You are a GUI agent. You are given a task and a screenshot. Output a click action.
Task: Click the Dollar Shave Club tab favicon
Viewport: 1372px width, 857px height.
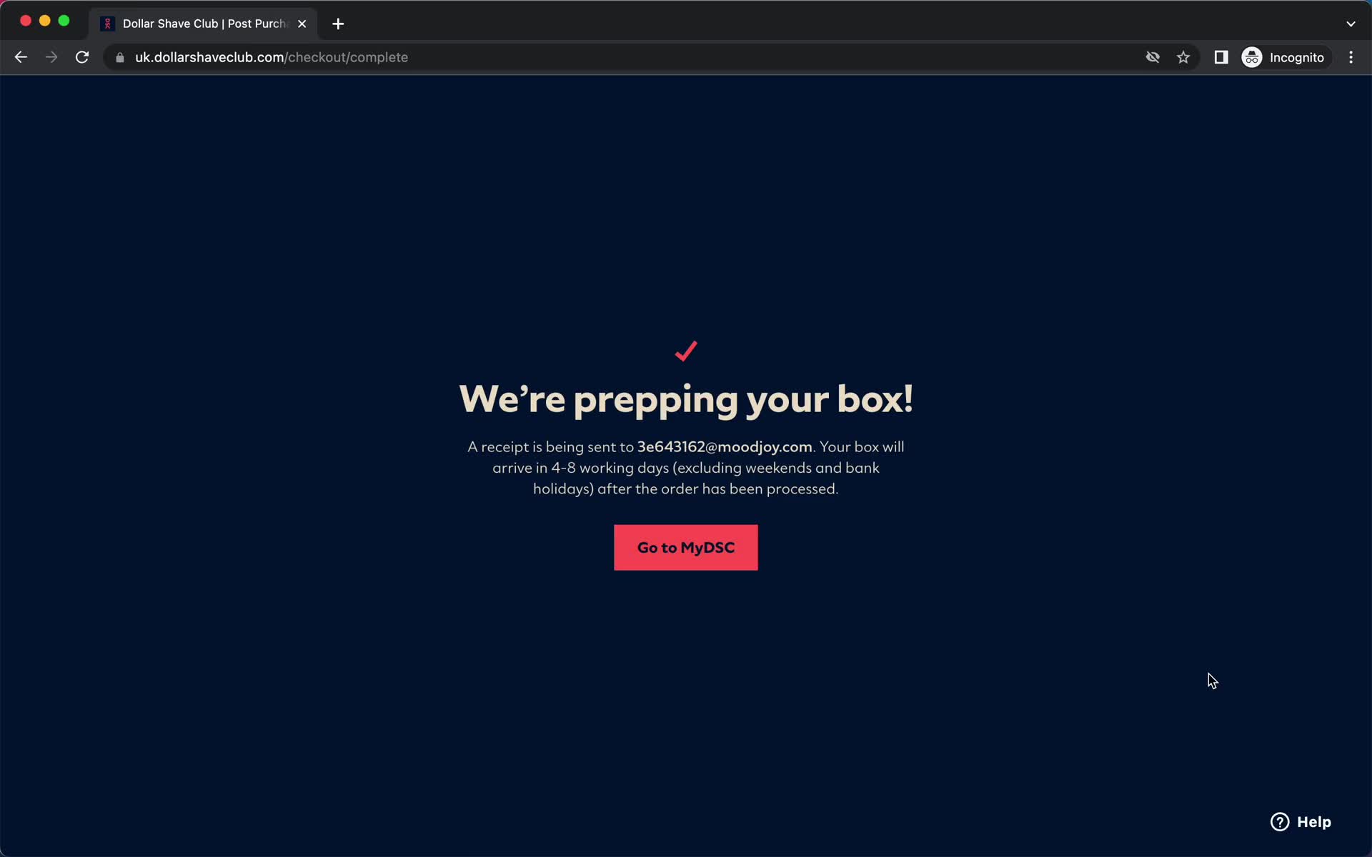[x=108, y=24]
